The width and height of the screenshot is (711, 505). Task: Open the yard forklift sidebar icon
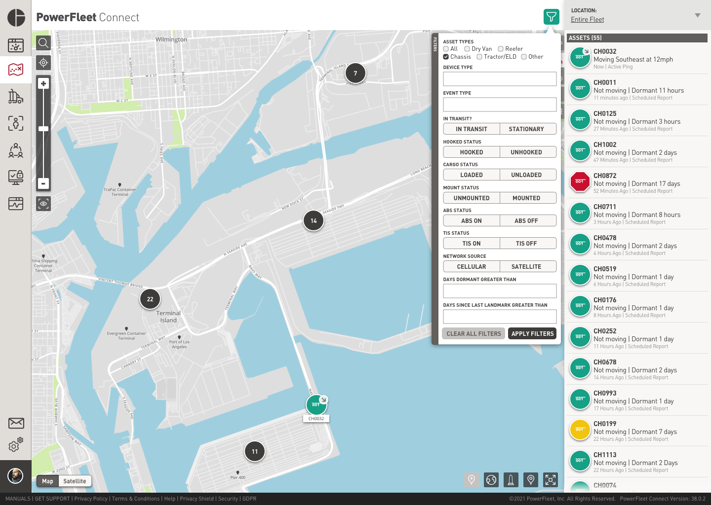pos(16,97)
